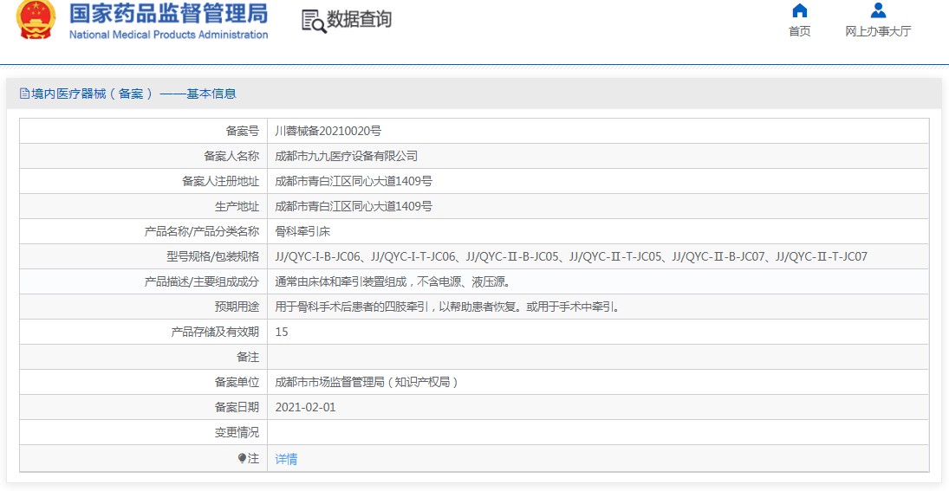949x491 pixels.
Task: Click the 产品存储及有效期 label
Action: click(215, 332)
